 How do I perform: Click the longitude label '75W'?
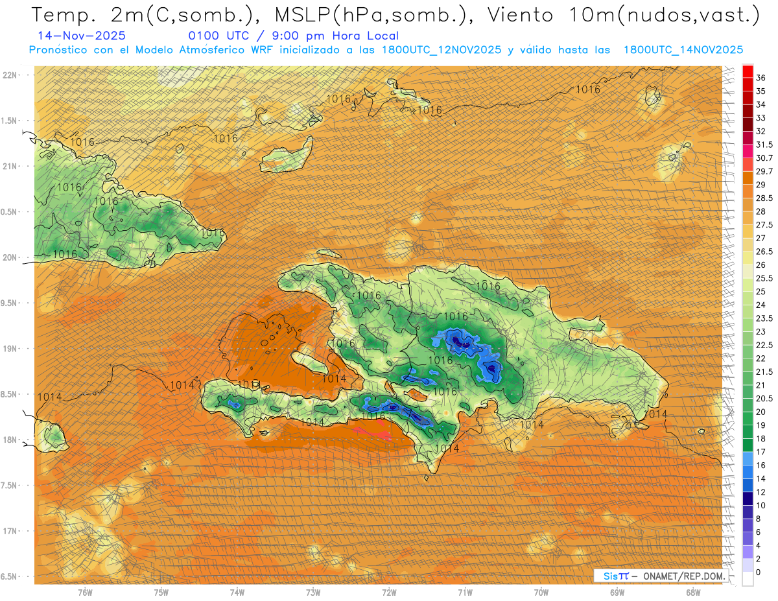point(161,592)
